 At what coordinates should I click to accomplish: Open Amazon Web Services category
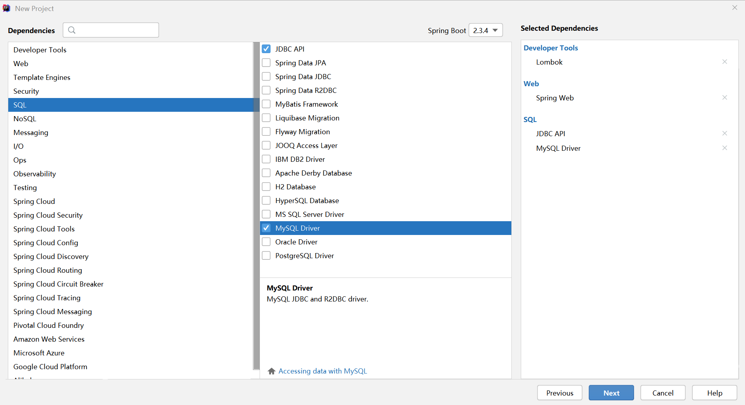pyautogui.click(x=131, y=339)
